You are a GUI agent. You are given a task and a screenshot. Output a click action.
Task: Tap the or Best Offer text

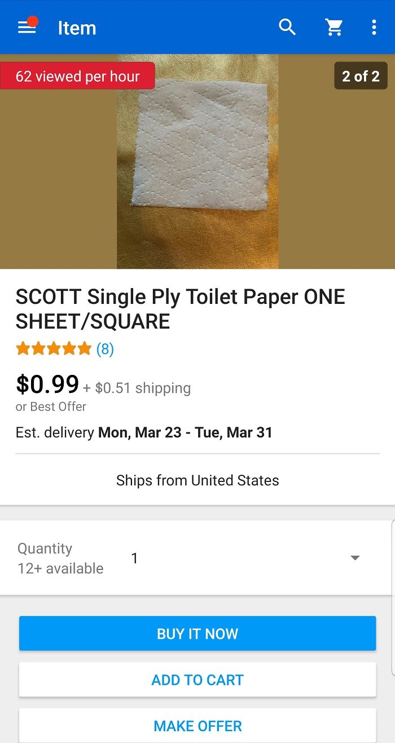(51, 406)
